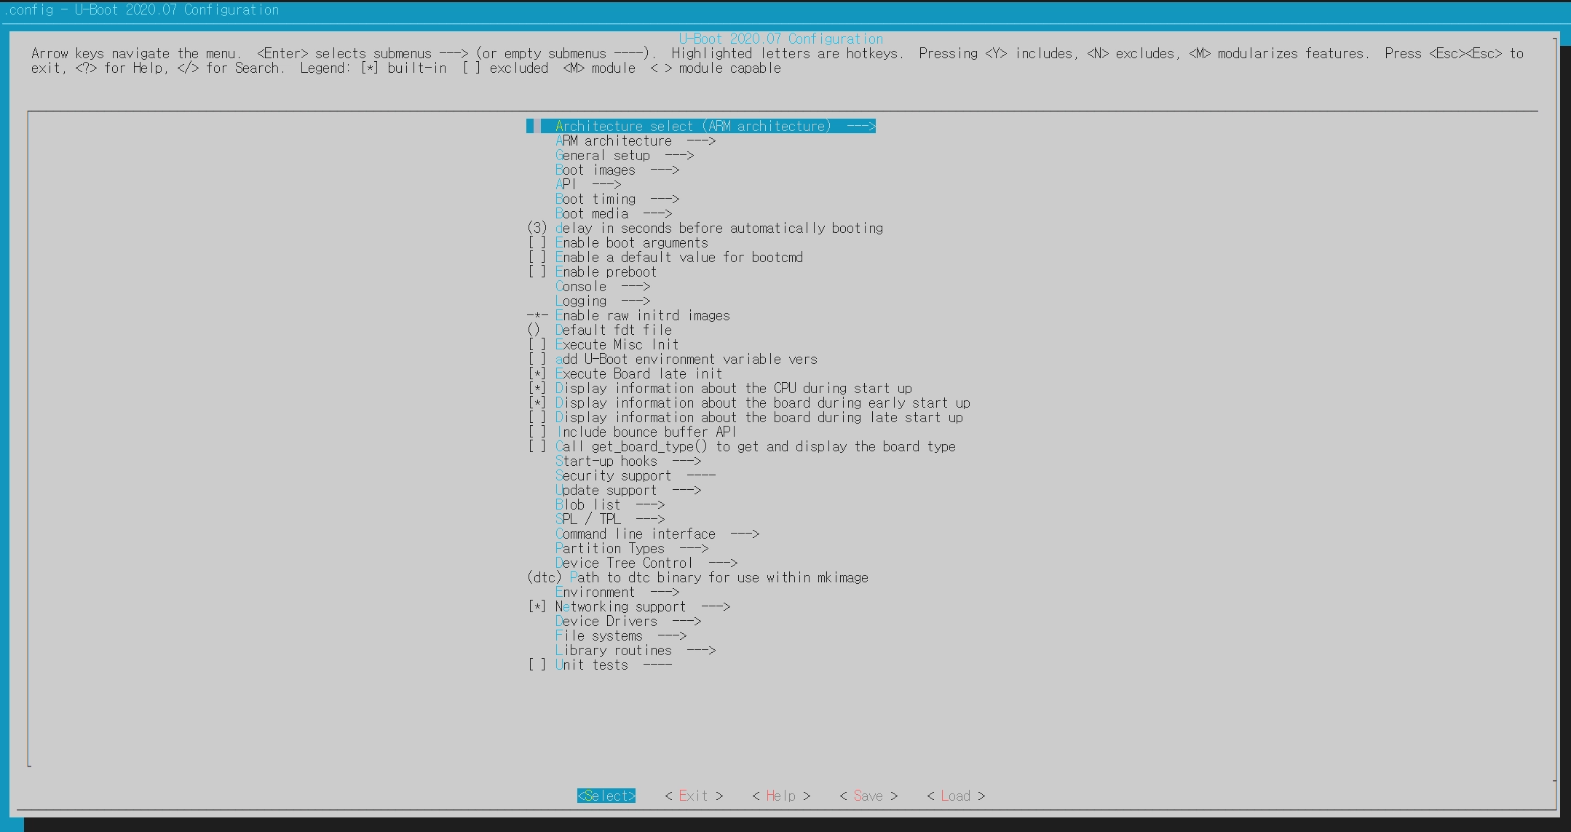Expand the Start-up hooks submenu
The image size is (1571, 832).
[x=628, y=461]
